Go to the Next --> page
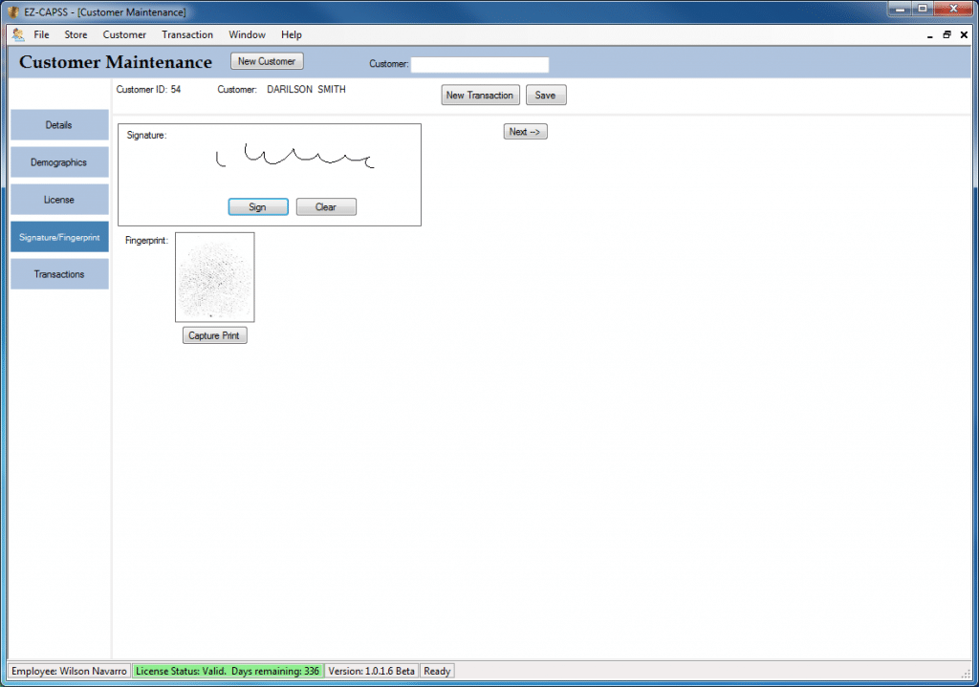The height and width of the screenshot is (687, 979). [525, 132]
